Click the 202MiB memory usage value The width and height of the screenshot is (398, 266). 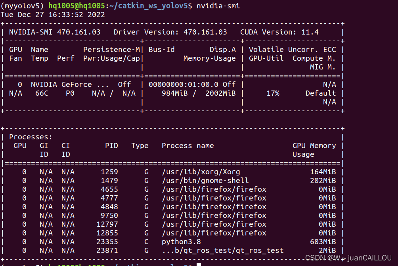tap(323, 181)
